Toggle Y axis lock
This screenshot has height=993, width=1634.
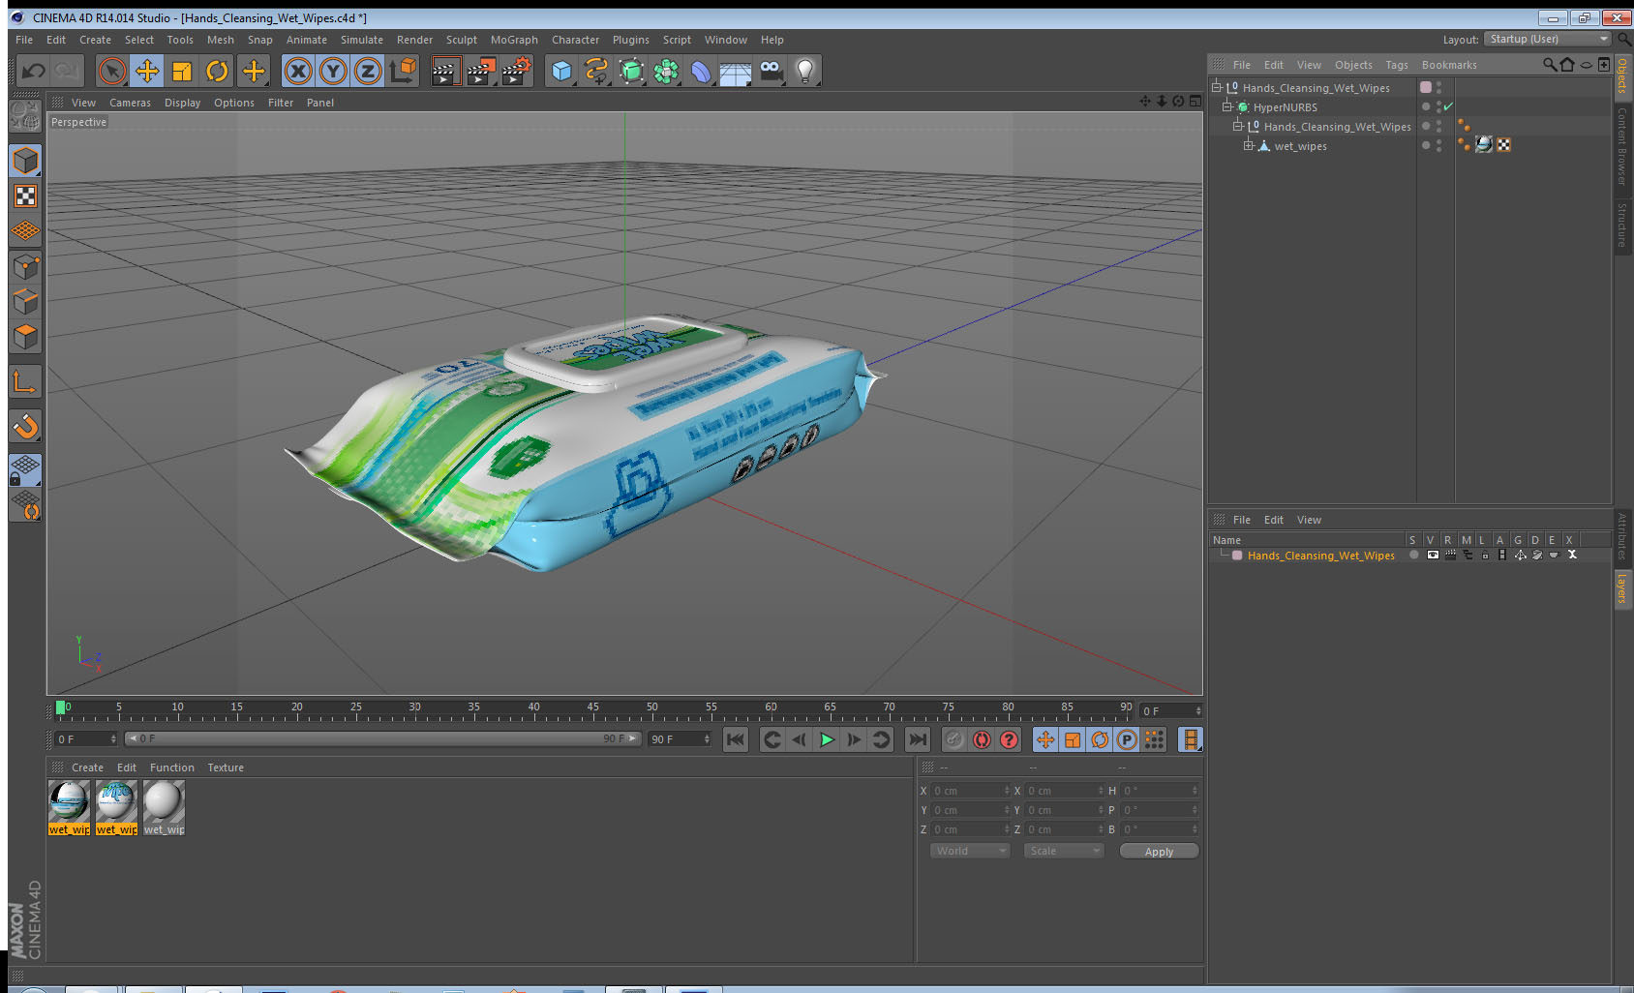tap(333, 71)
